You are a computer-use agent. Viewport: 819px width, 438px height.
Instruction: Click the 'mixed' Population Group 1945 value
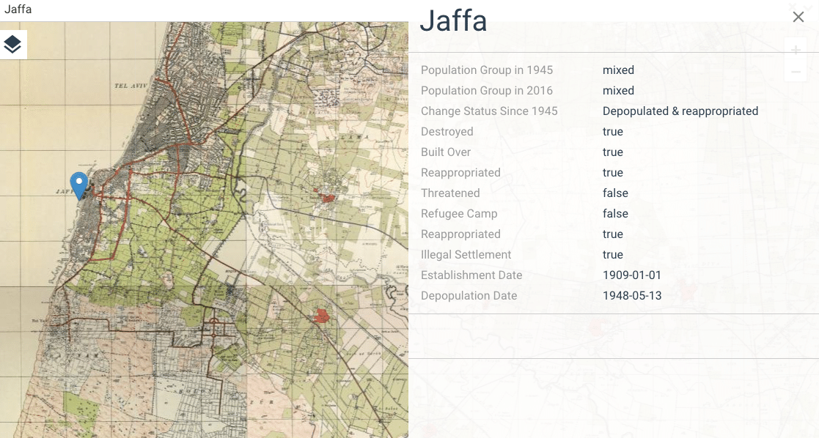click(x=618, y=70)
